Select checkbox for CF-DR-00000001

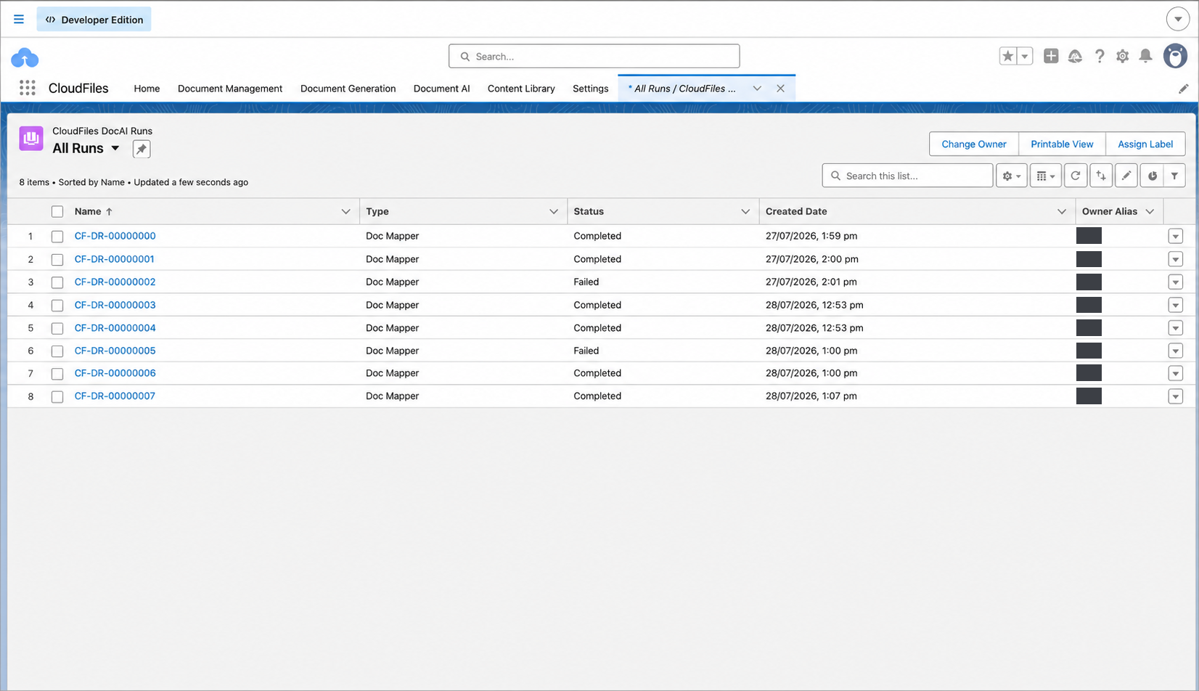click(57, 259)
